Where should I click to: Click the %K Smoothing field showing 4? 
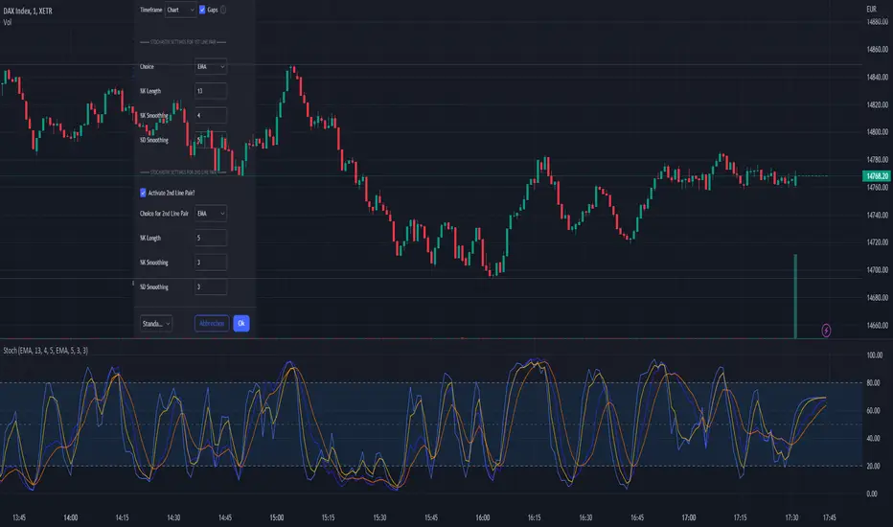(211, 116)
